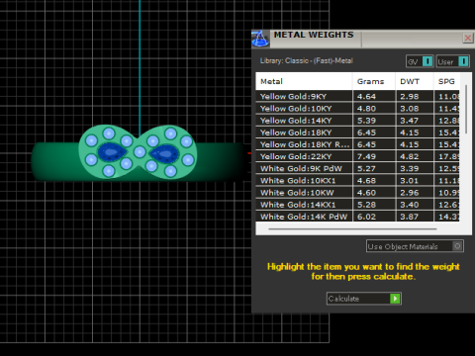The width and height of the screenshot is (475, 356).
Task: Click the 5.39 grams value
Action: click(366, 121)
